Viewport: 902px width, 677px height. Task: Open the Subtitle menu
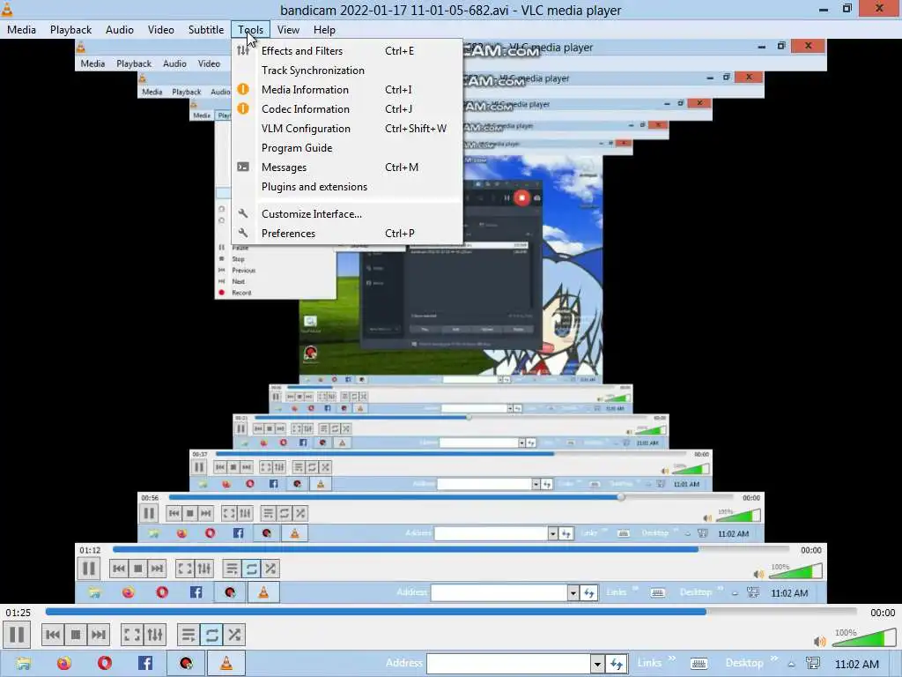(206, 30)
